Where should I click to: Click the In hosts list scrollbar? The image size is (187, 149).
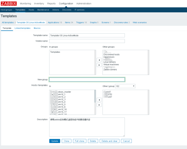pos(95,102)
